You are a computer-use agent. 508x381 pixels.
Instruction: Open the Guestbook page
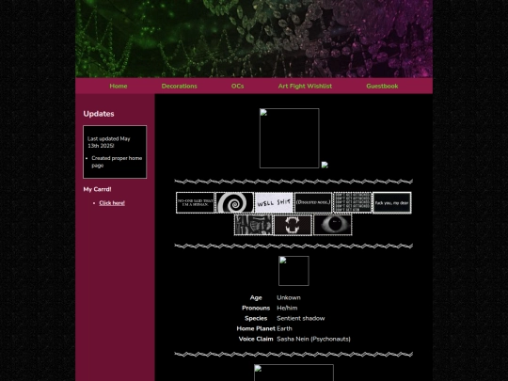coord(382,87)
